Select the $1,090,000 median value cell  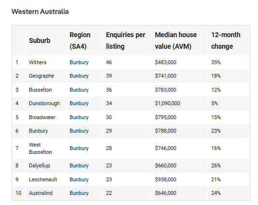point(167,103)
